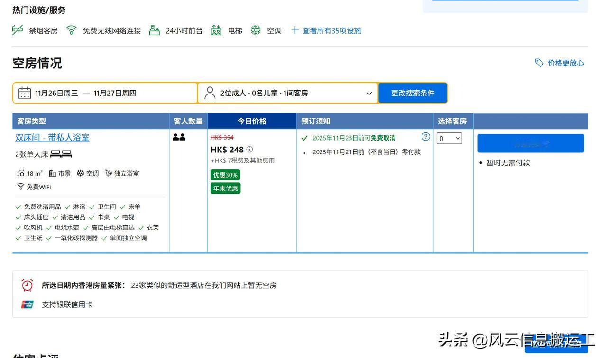The height and width of the screenshot is (358, 606).
Task: Click the person icon in guests selector
Action: tap(210, 93)
